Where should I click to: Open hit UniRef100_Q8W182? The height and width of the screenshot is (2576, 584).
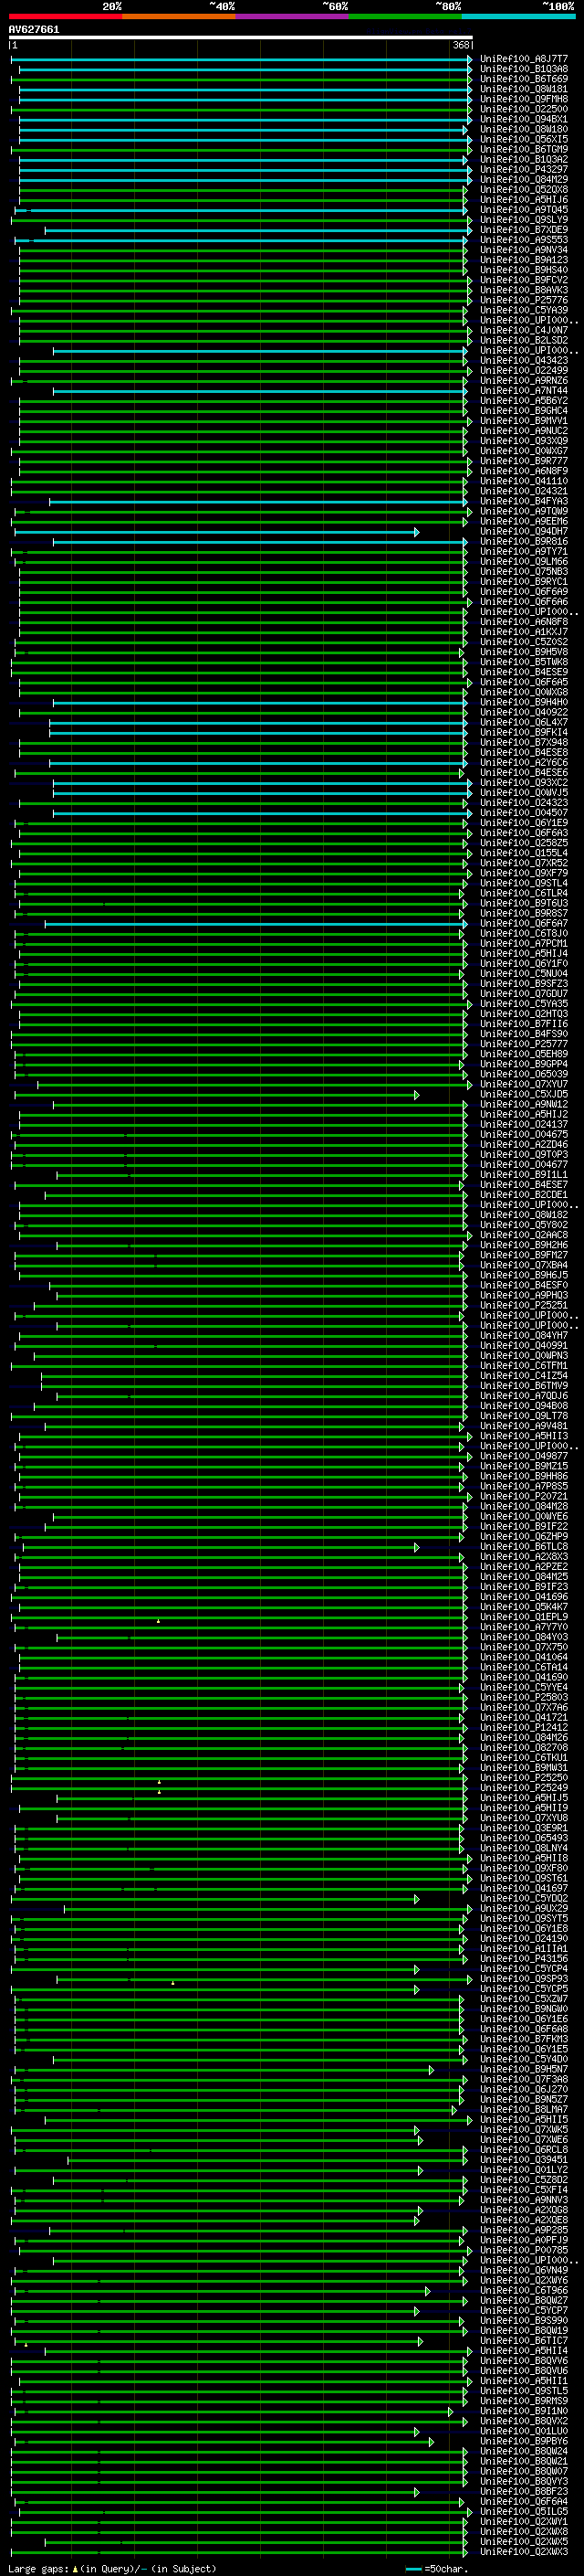pos(523,1215)
